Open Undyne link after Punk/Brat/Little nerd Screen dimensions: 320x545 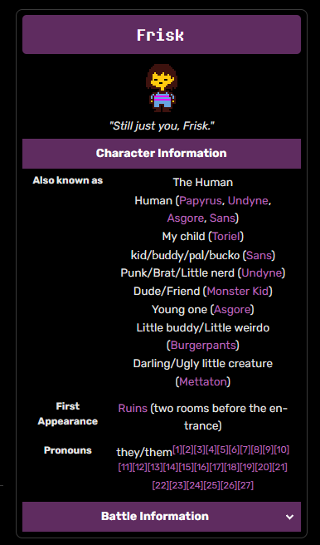click(261, 272)
